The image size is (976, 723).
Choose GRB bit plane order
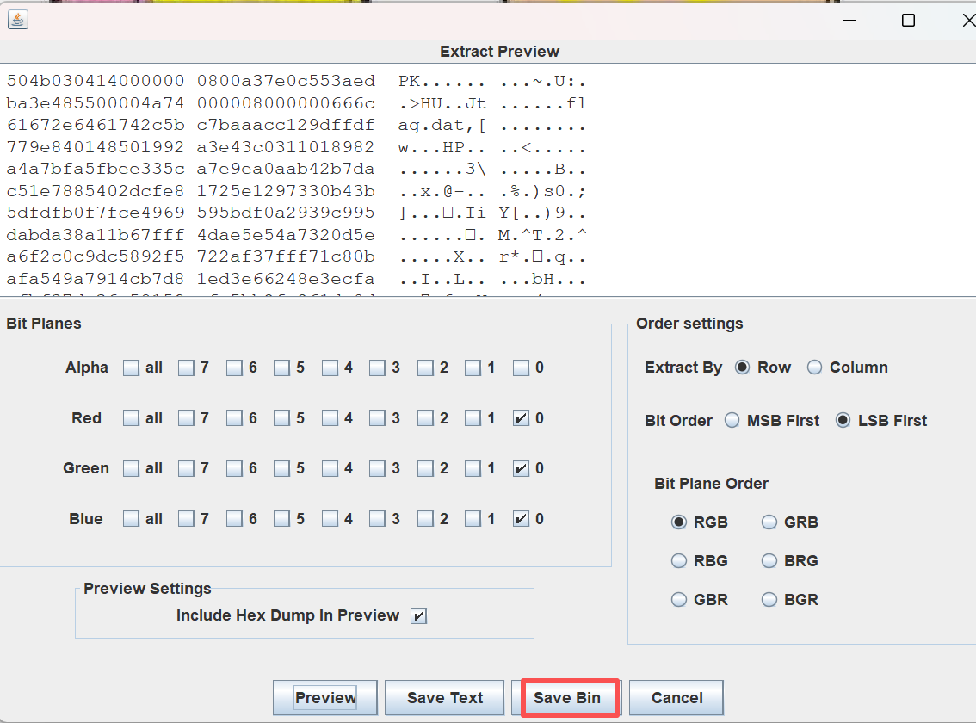769,522
